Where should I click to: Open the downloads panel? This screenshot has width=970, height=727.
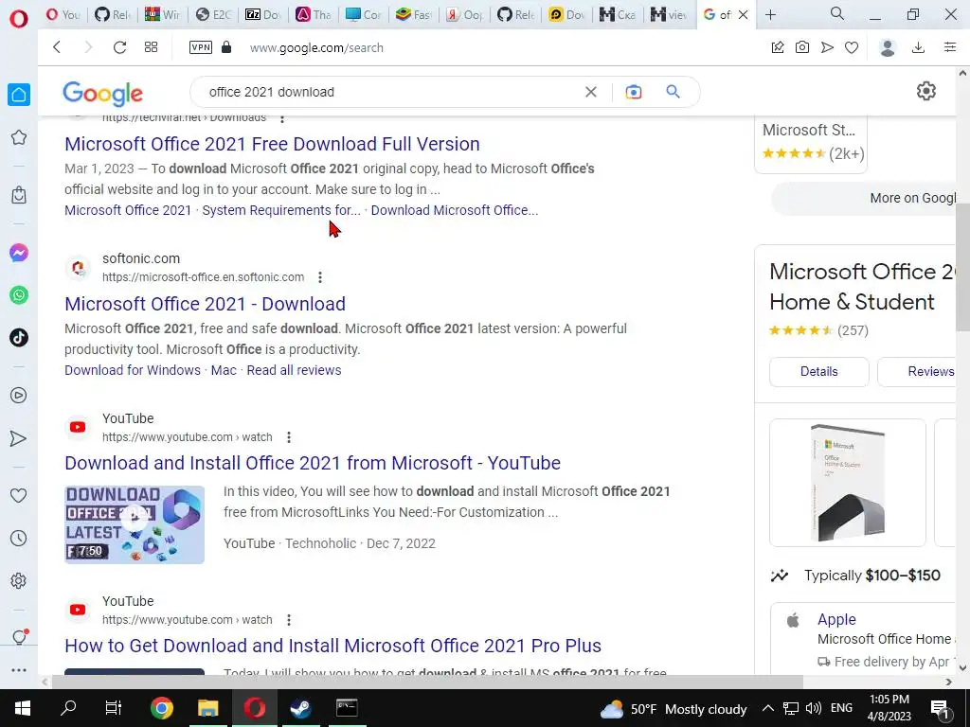click(x=919, y=47)
